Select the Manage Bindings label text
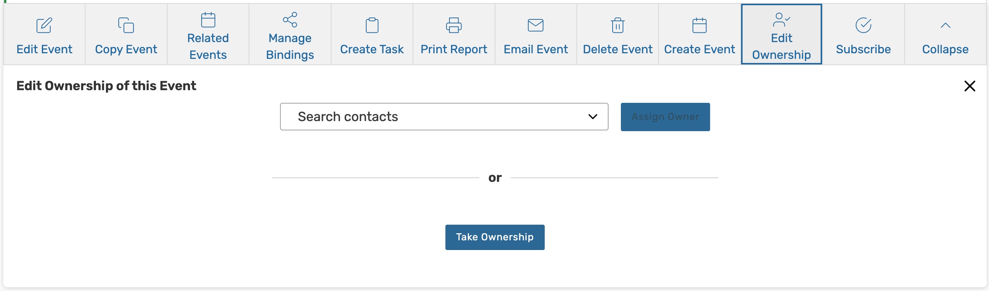Image resolution: width=989 pixels, height=291 pixels. 290,47
